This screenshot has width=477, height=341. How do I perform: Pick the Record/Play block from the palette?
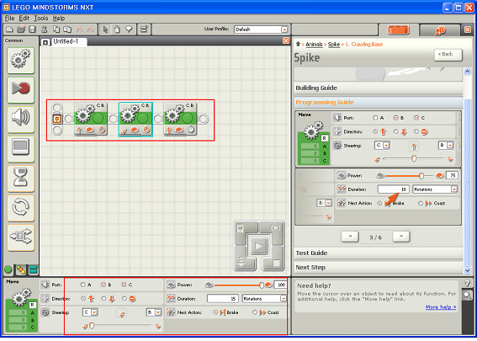21,89
